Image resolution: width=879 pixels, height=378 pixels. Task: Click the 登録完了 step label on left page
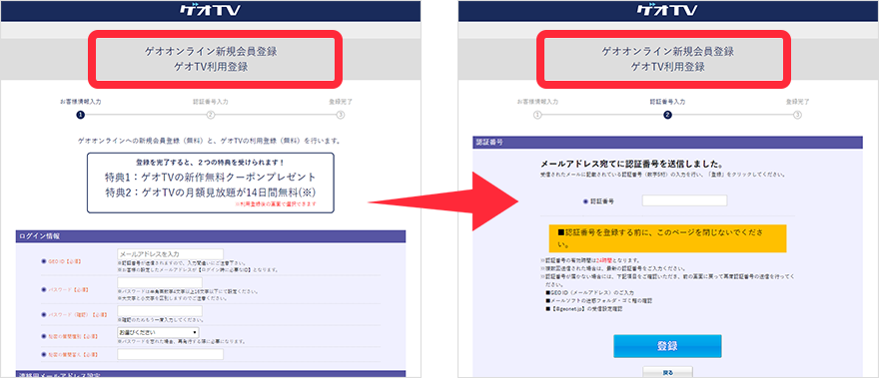(341, 102)
